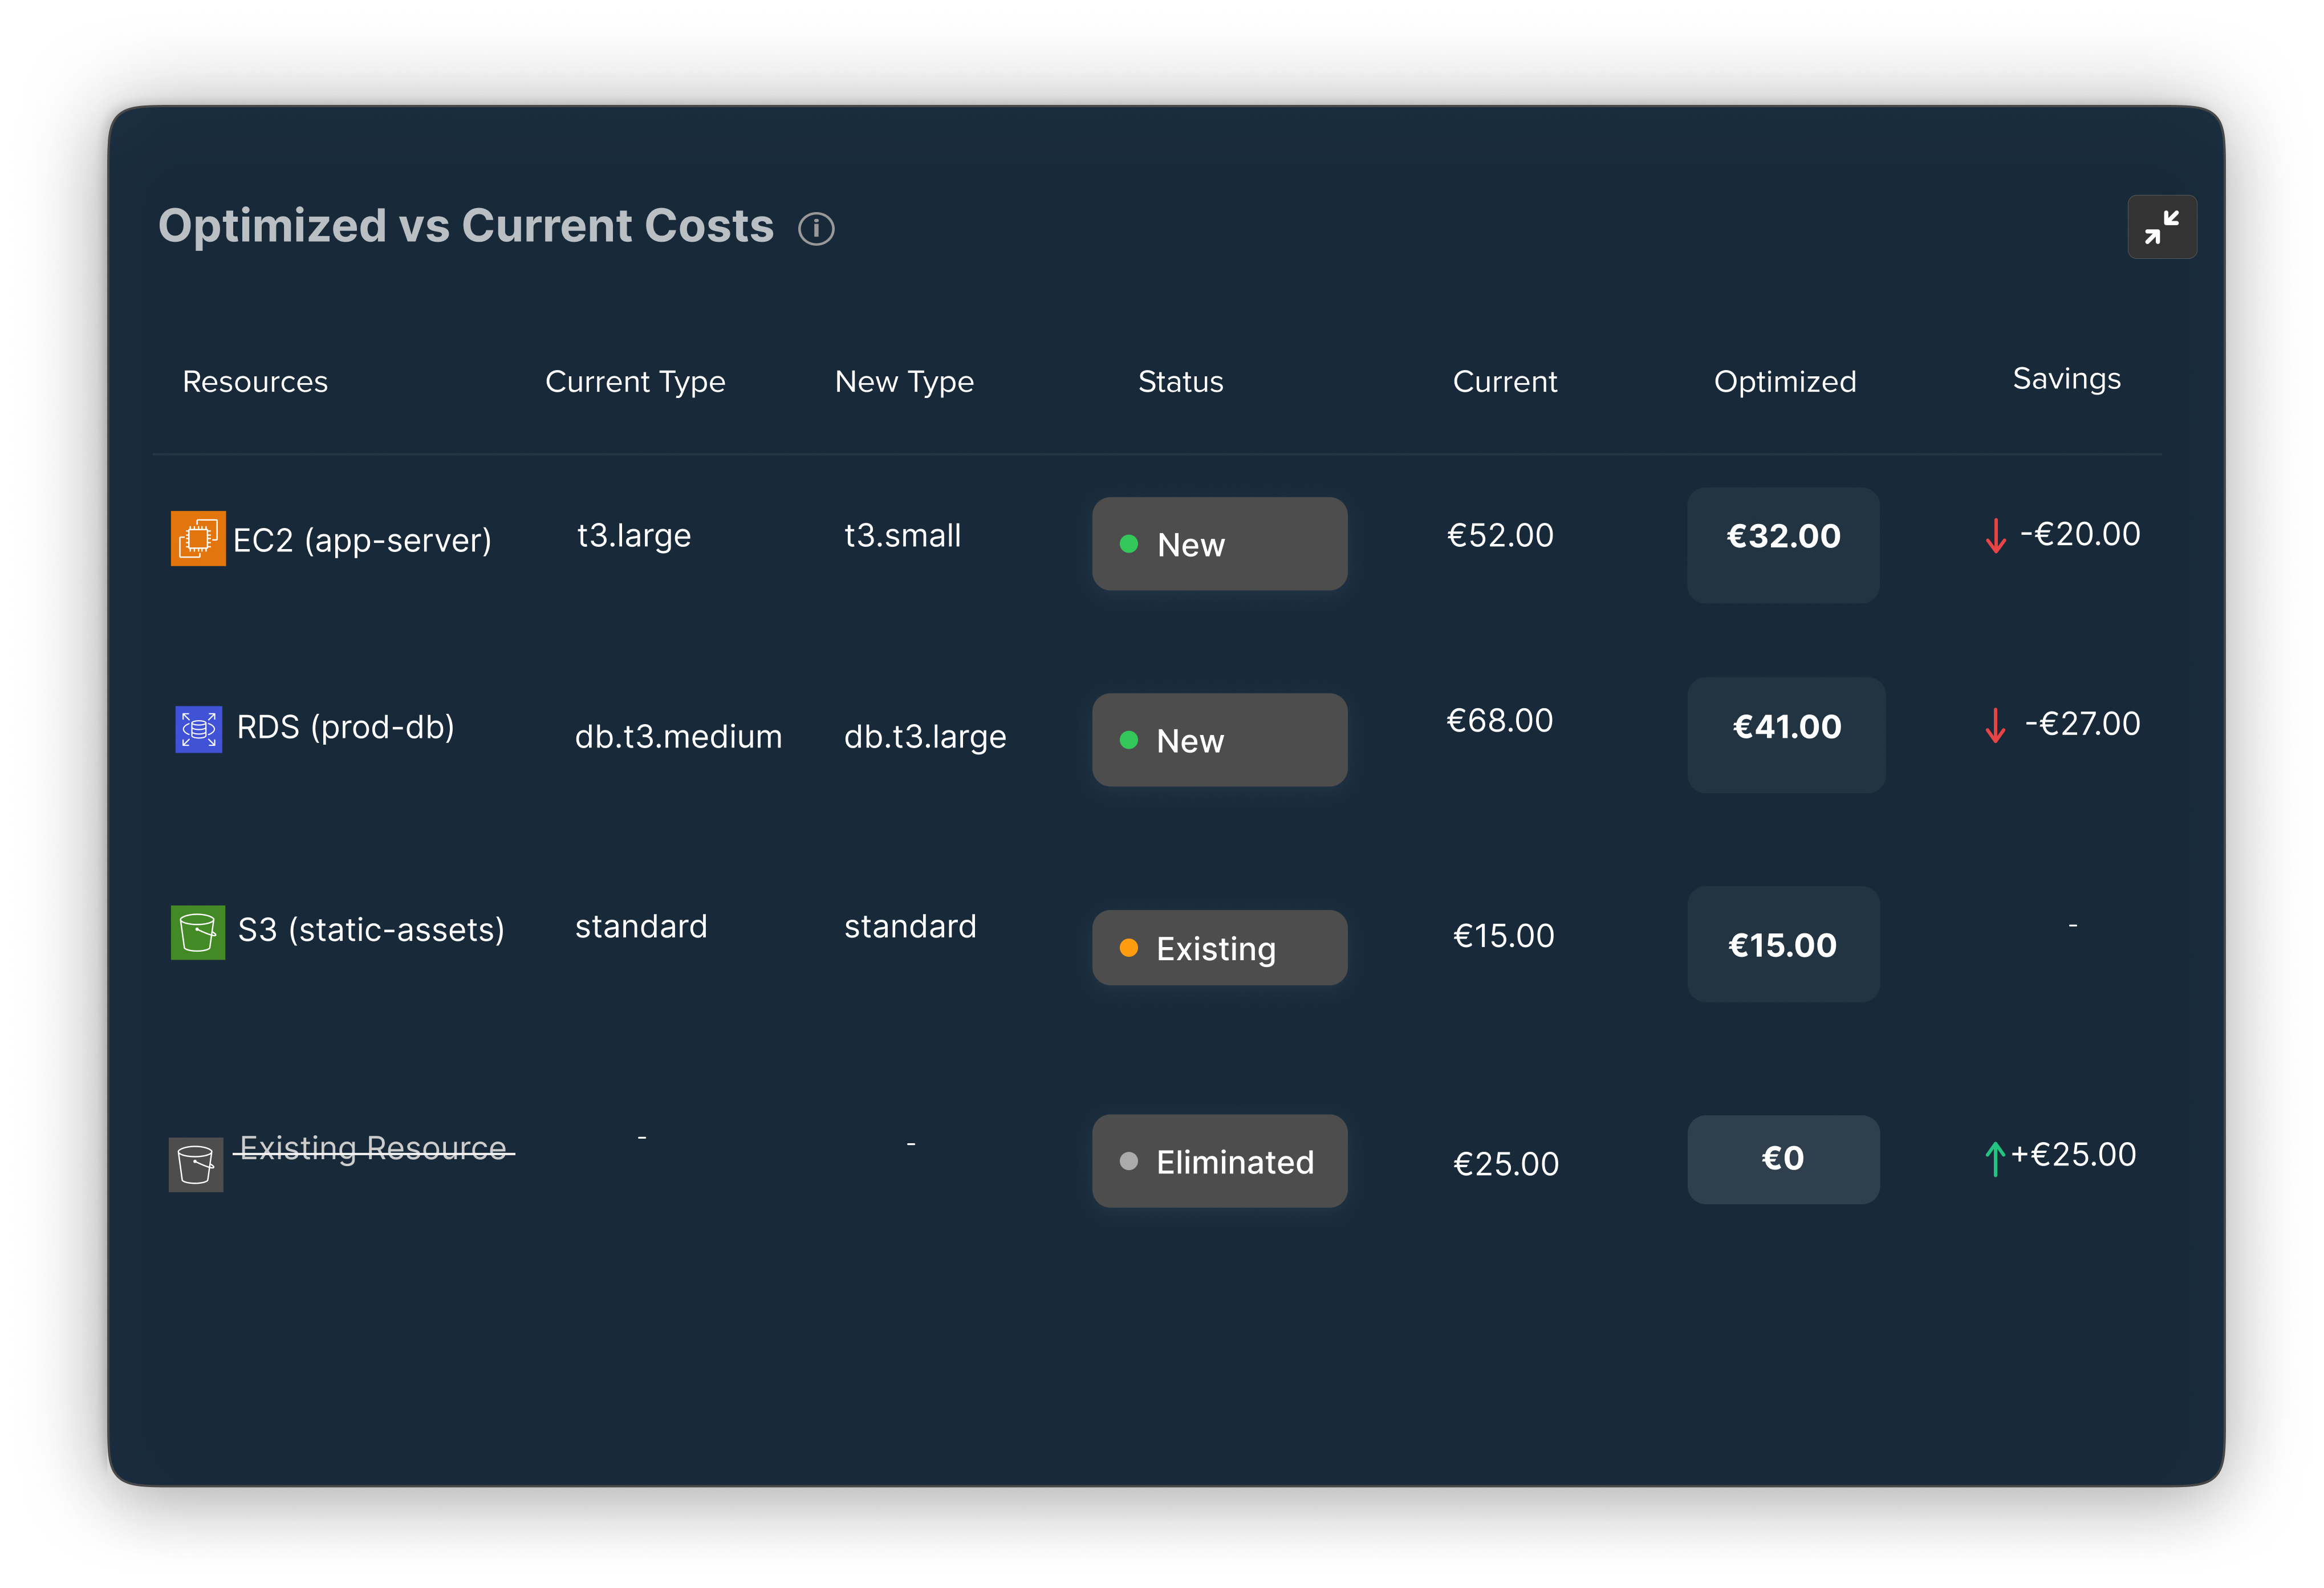2324x1588 pixels.
Task: Click the red down arrow next to -€20.00
Action: [x=1995, y=536]
